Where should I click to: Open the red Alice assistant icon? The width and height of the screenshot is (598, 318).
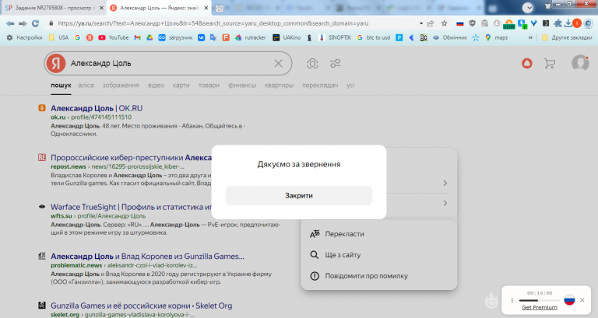(527, 63)
